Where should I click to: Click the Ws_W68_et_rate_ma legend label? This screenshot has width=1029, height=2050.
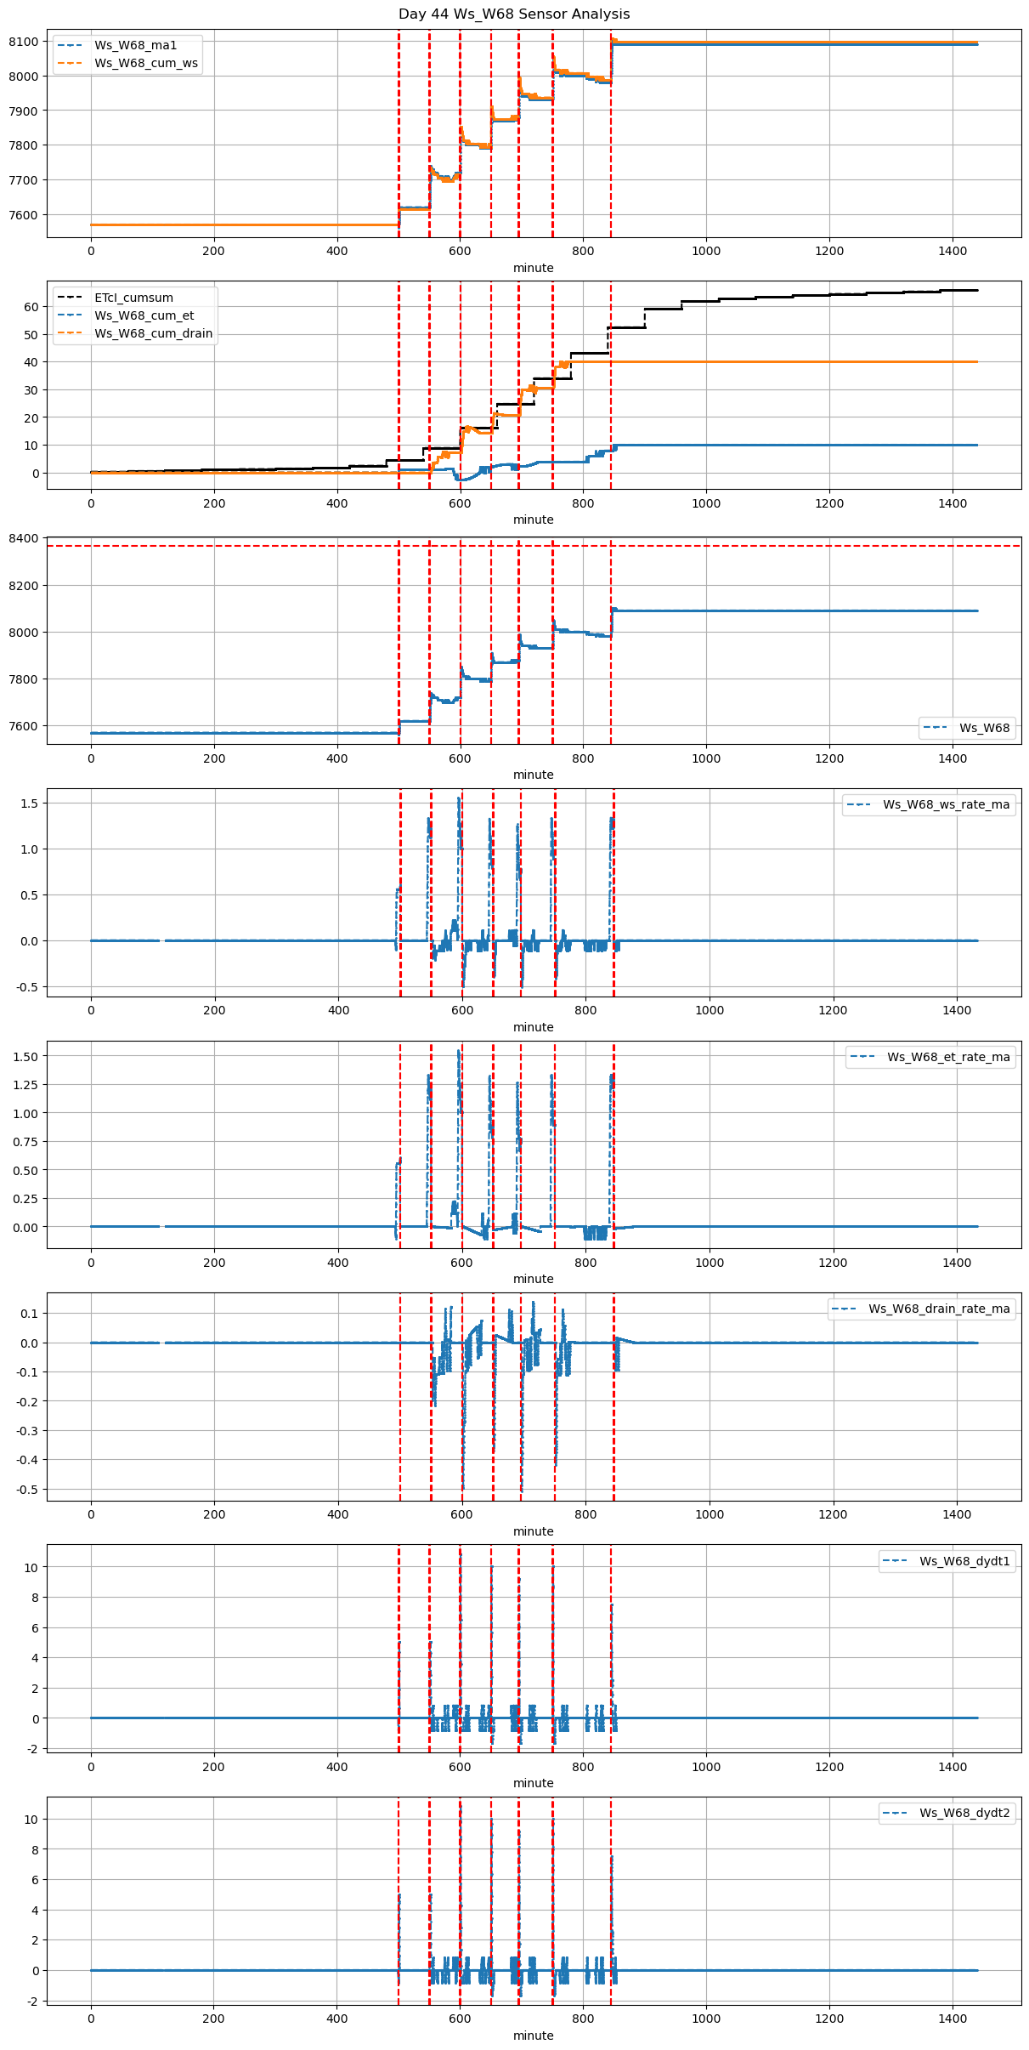(x=948, y=1057)
